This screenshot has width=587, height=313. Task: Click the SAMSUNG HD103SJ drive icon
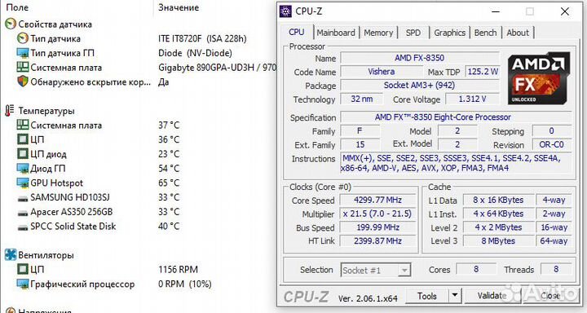pyautogui.click(x=23, y=198)
